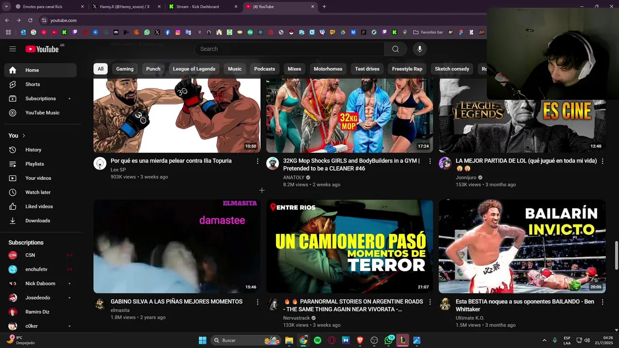Open Spotify from the taskbar
The width and height of the screenshot is (619, 348).
(x=317, y=340)
